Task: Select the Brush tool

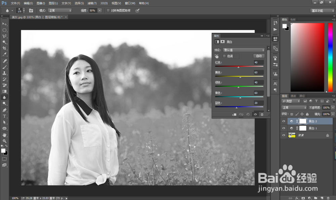Action: click(x=4, y=67)
